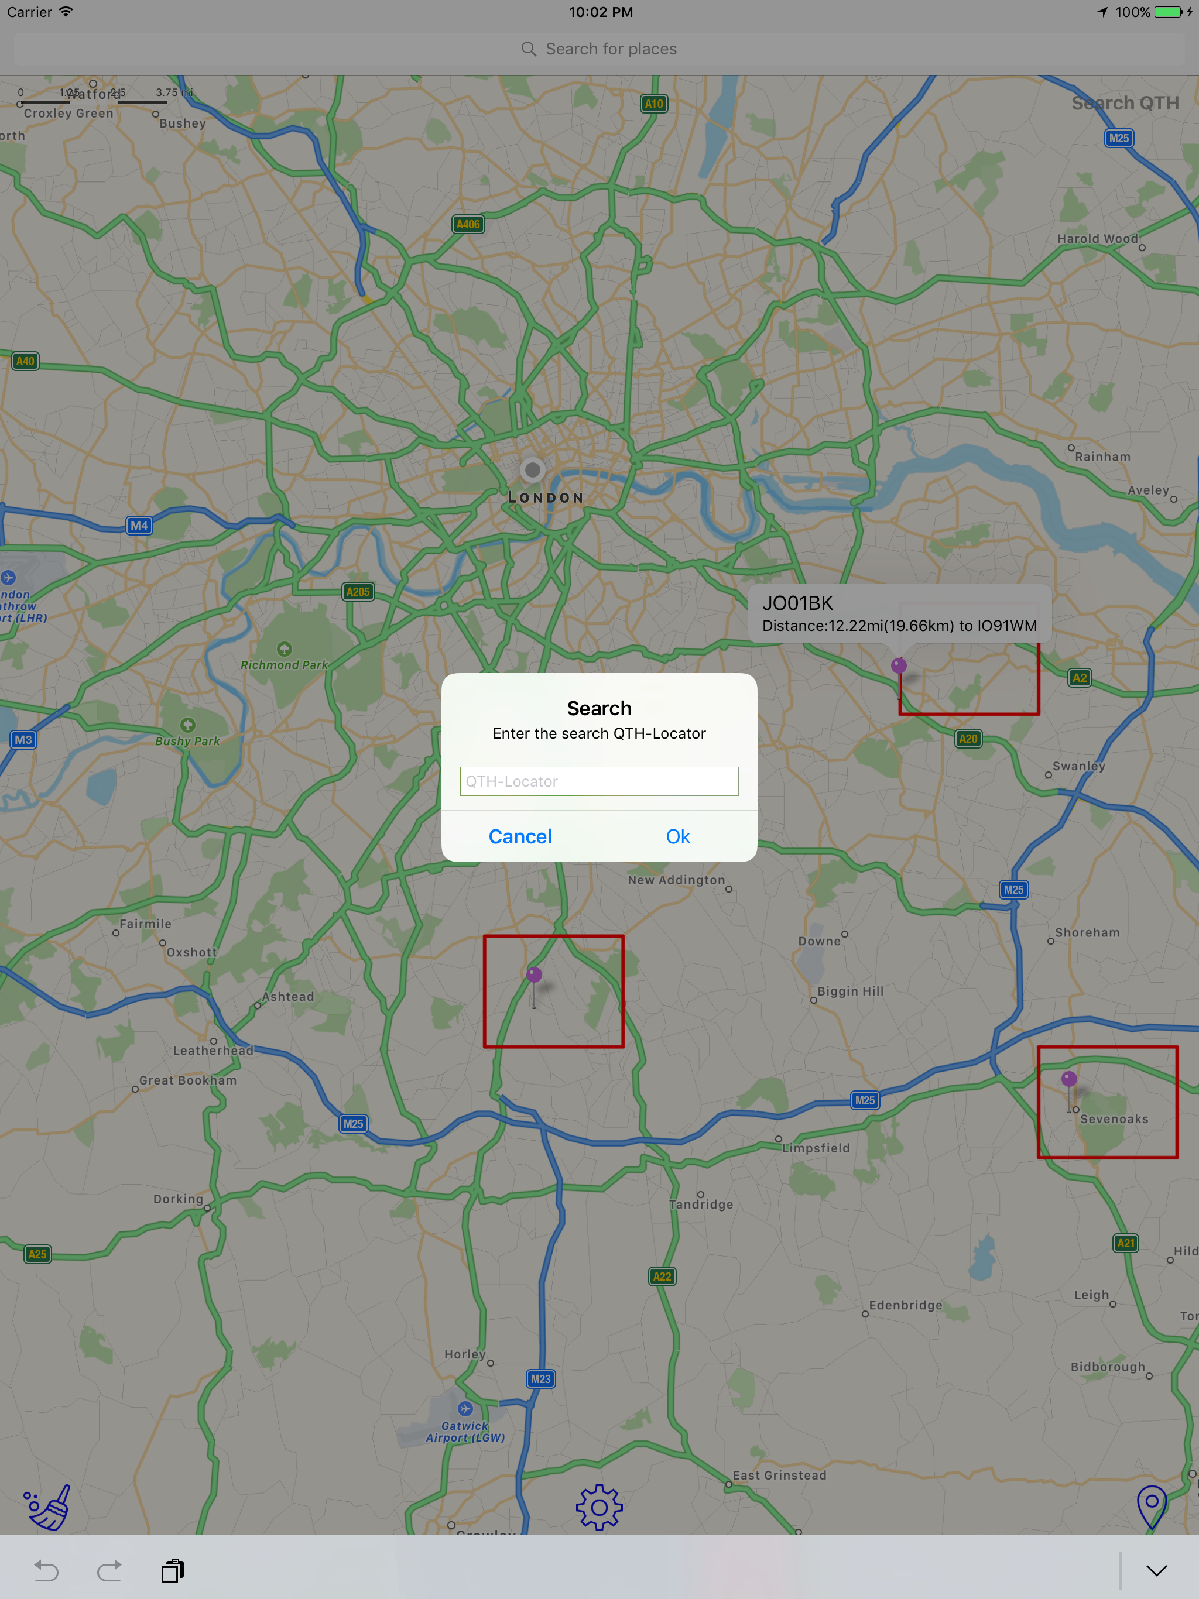Tap the redo arrow icon

[x=109, y=1570]
